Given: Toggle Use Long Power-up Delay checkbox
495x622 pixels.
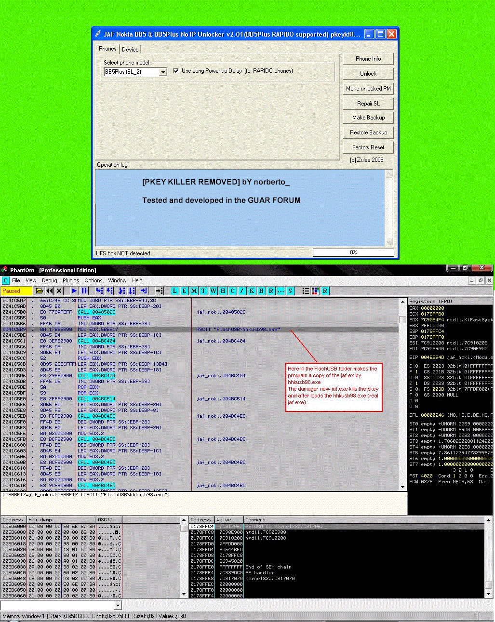Looking at the screenshot, I should (176, 71).
